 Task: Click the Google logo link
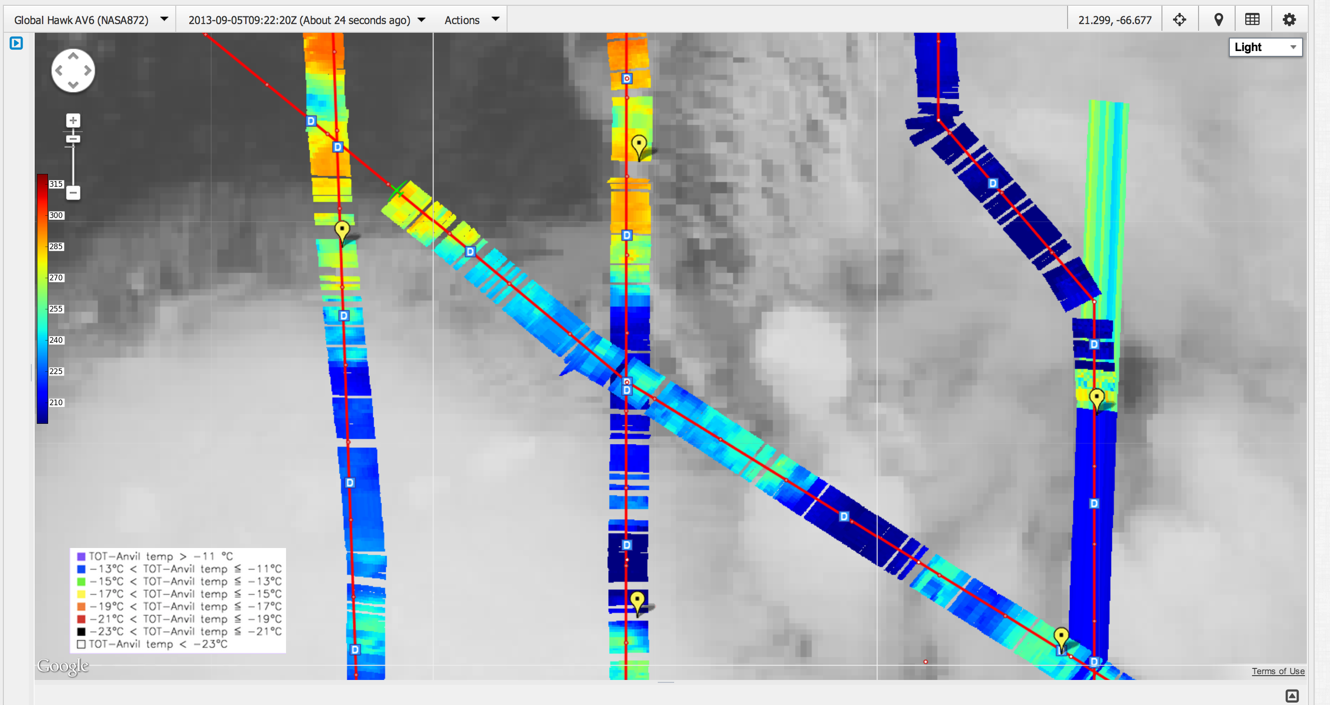[63, 666]
